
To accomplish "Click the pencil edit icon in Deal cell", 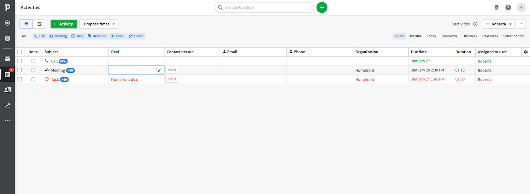I will tap(160, 70).
